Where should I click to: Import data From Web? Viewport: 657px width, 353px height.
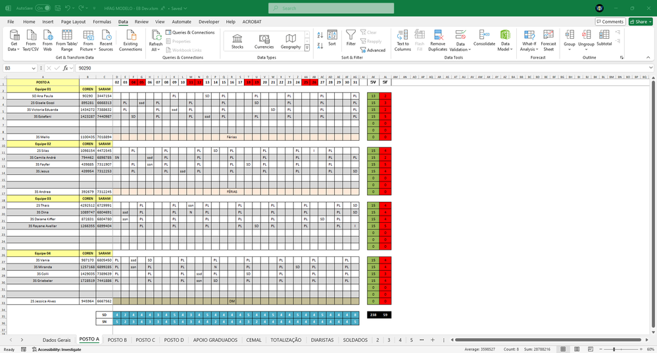pyautogui.click(x=47, y=41)
